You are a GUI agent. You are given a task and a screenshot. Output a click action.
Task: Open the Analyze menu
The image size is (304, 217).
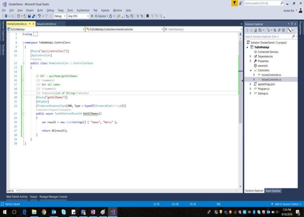pos(105,10)
